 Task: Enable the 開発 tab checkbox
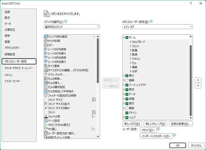point(127,108)
